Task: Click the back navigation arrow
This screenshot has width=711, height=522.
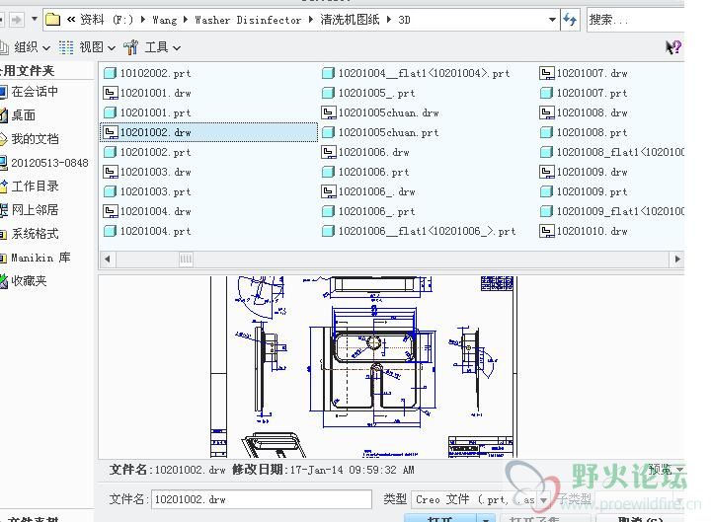Action: [1, 20]
